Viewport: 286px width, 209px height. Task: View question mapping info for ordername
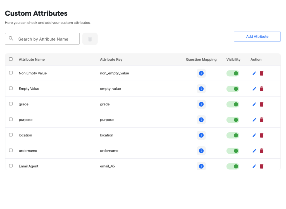point(201,151)
